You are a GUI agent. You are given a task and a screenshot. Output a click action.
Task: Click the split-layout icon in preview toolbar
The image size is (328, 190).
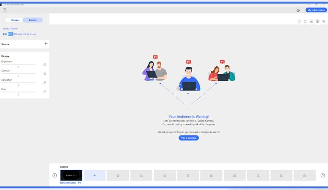pyautogui.click(x=317, y=21)
